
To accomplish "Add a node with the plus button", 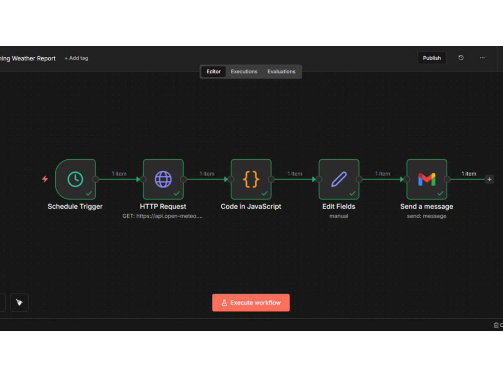I will point(489,179).
